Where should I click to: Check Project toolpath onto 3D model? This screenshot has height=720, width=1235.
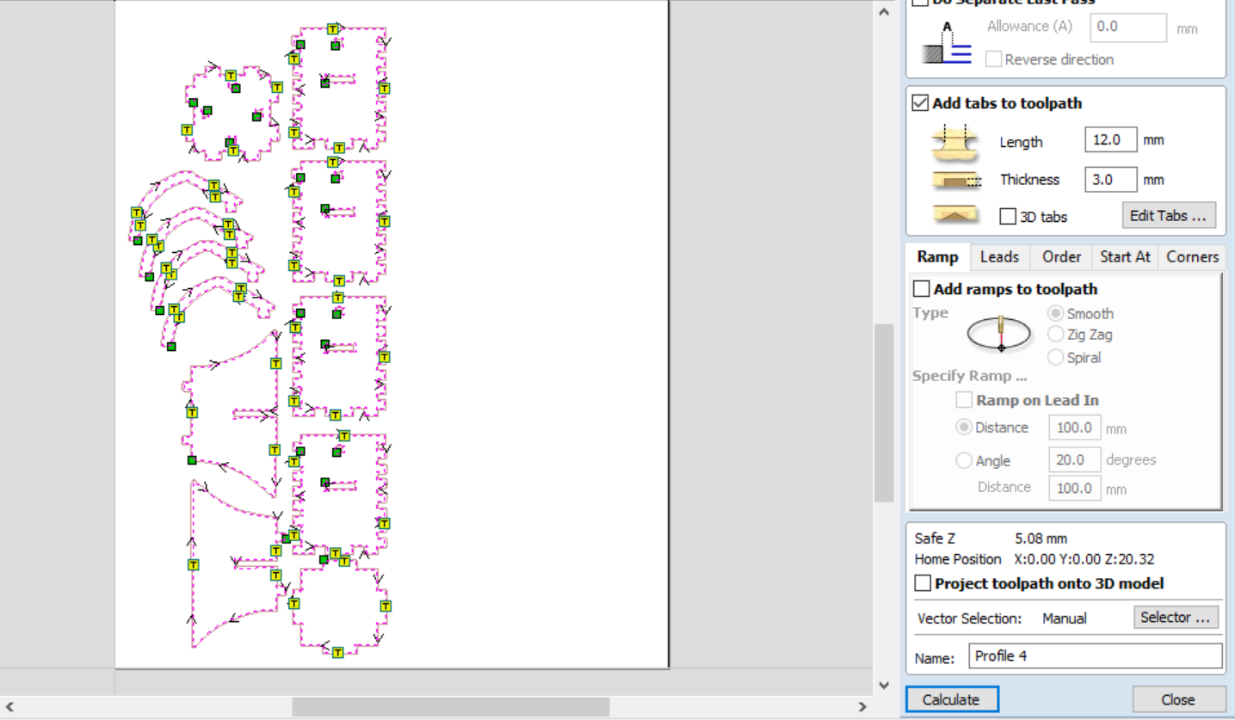click(x=923, y=583)
